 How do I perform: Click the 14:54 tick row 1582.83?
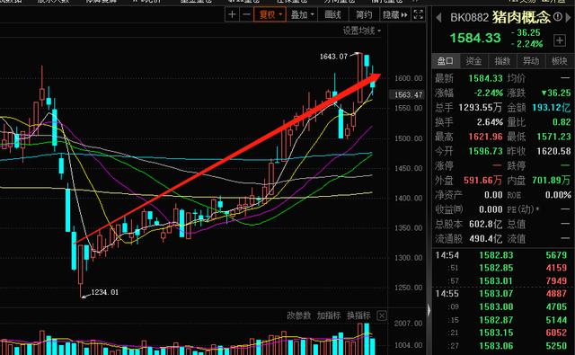pos(502,255)
